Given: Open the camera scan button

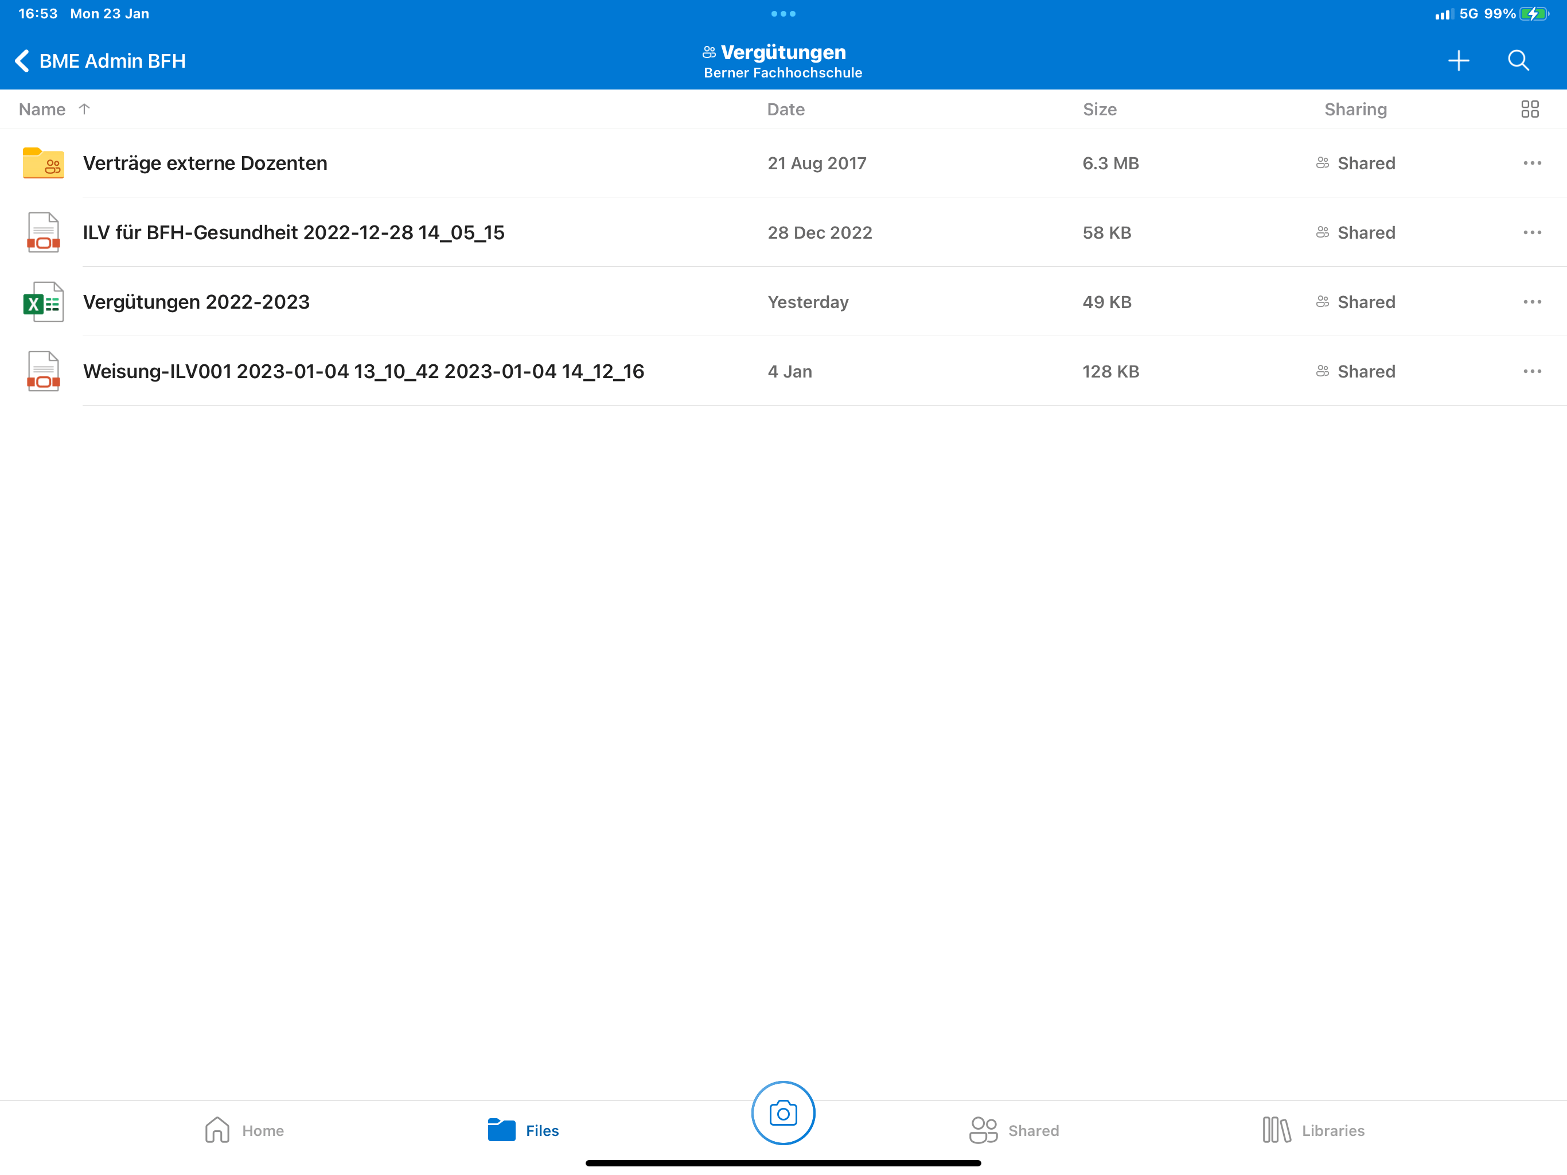Looking at the screenshot, I should point(783,1112).
